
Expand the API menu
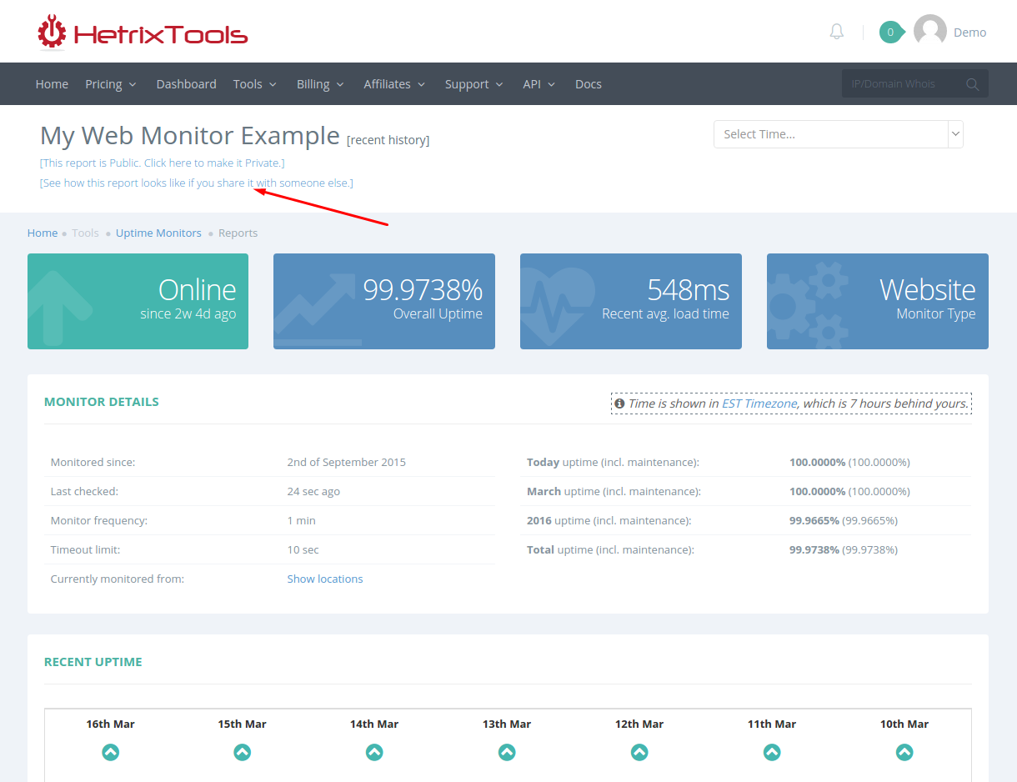[x=539, y=84]
